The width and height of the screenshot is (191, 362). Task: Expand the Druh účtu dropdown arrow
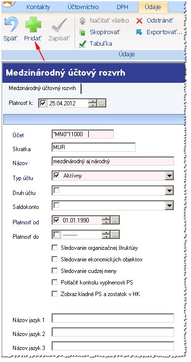(x=169, y=191)
